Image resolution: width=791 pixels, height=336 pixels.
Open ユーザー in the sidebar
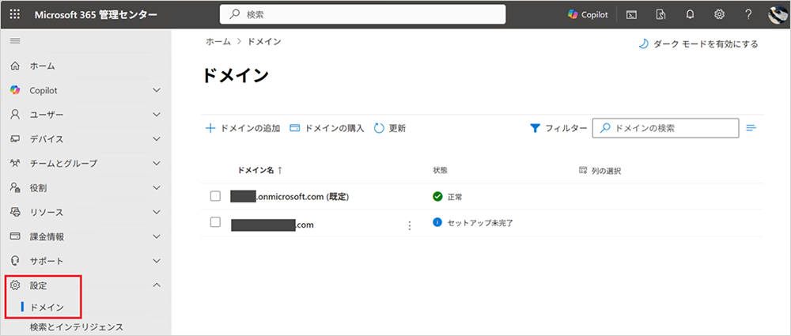[x=47, y=115]
